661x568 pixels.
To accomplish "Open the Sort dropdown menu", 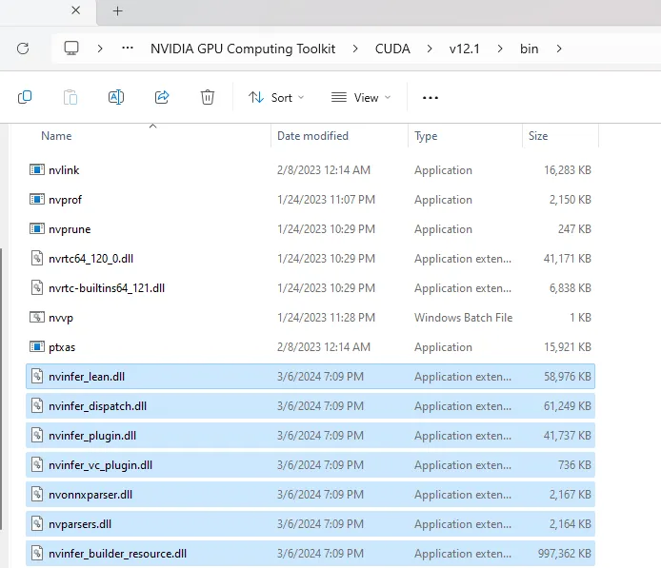I will coord(276,98).
